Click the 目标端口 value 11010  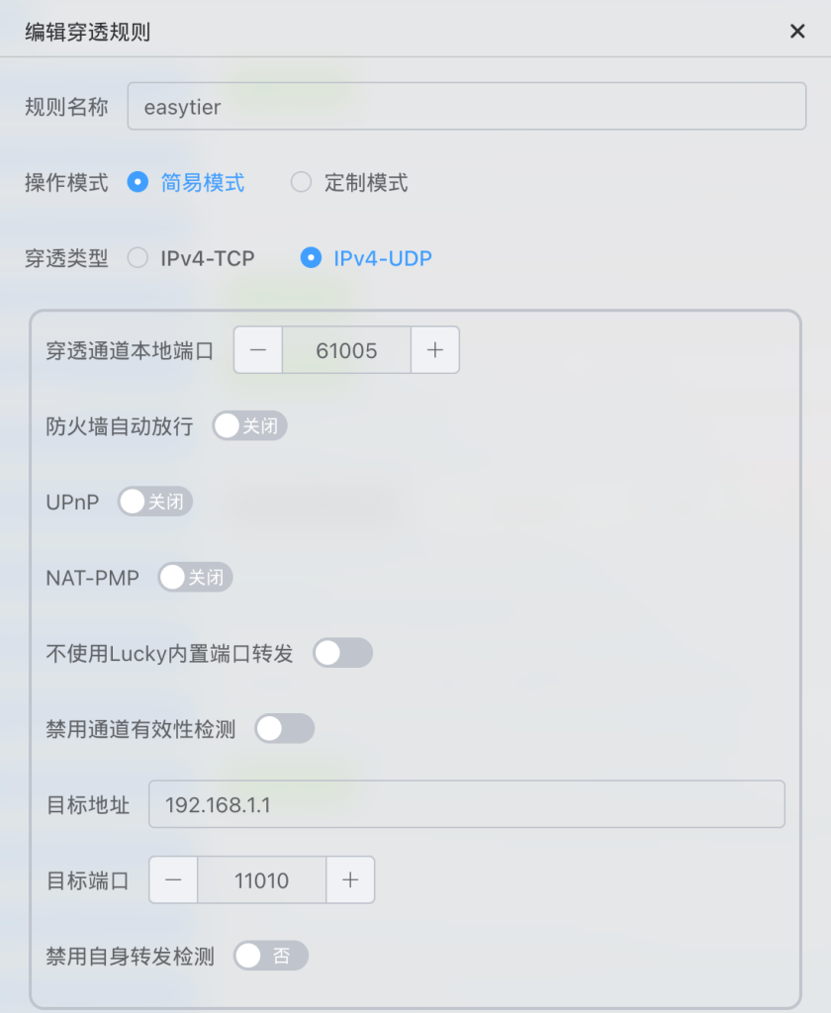(261, 880)
